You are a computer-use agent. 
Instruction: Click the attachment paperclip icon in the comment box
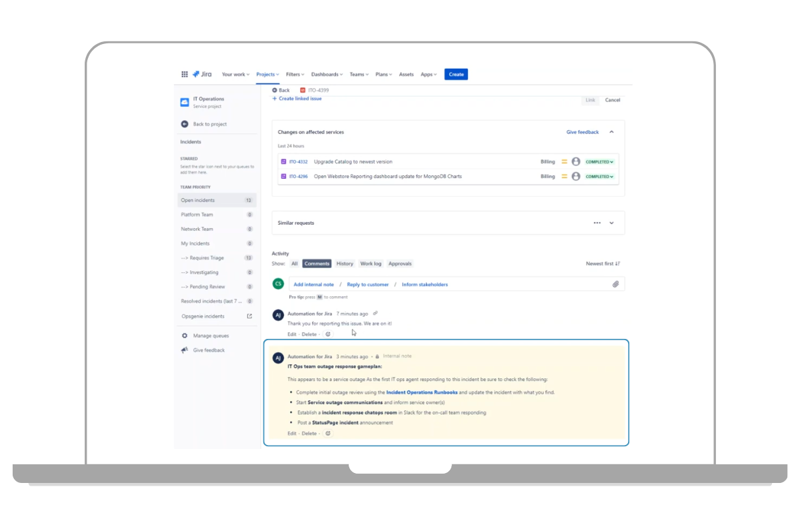click(616, 284)
